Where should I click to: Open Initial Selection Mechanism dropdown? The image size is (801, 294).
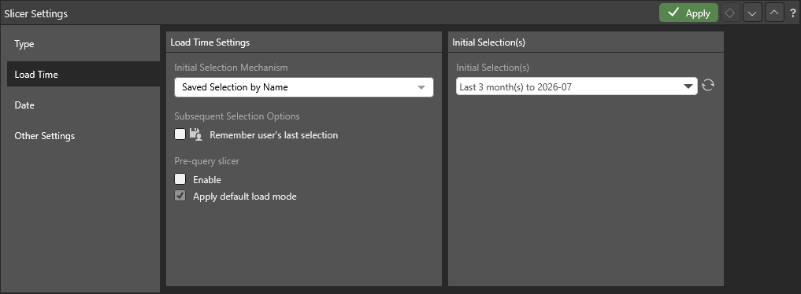(x=304, y=87)
